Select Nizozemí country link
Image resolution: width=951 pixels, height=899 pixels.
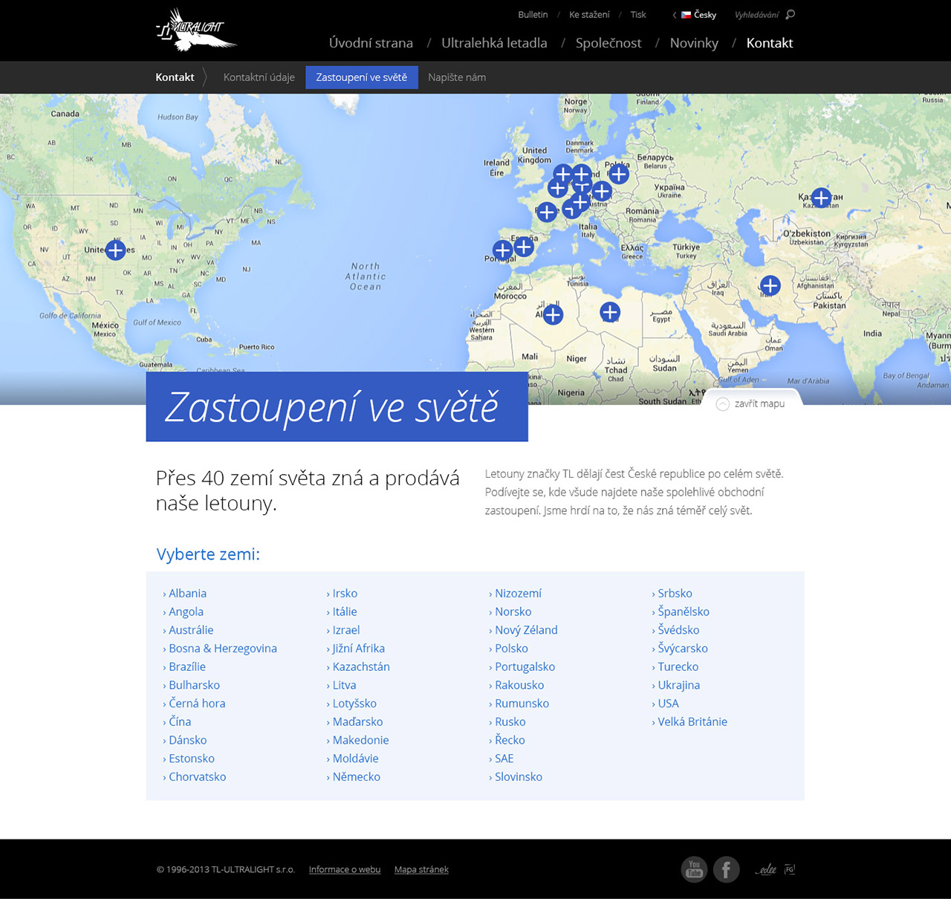518,593
